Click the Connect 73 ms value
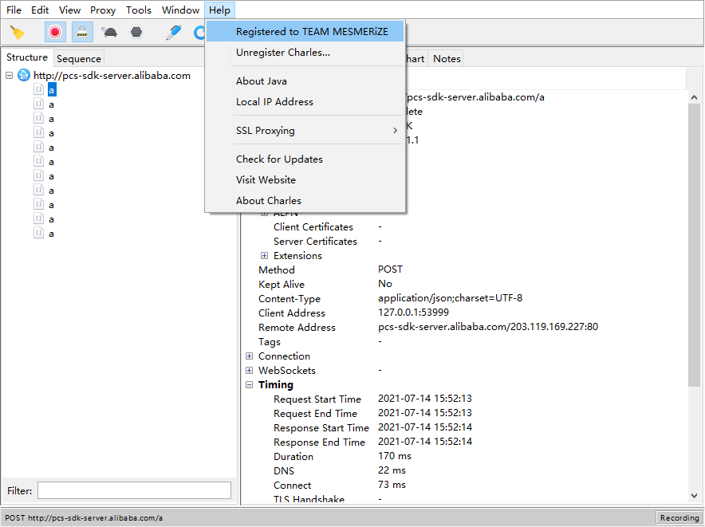The height and width of the screenshot is (527, 705). 392,485
